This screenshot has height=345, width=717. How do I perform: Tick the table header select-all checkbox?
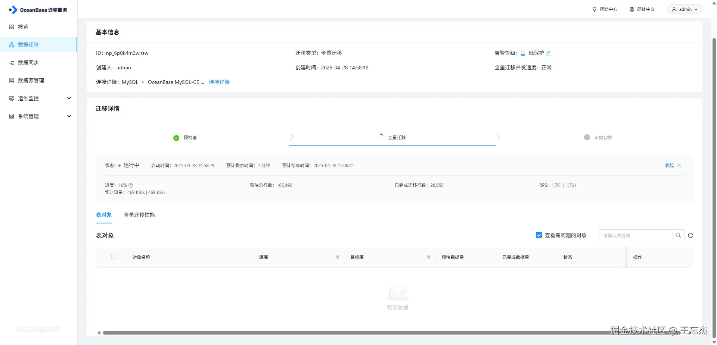point(114,257)
